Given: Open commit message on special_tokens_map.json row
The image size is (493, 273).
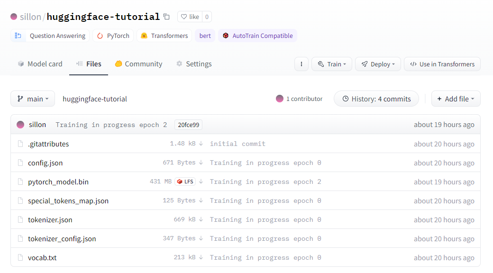Looking at the screenshot, I should click(265, 200).
